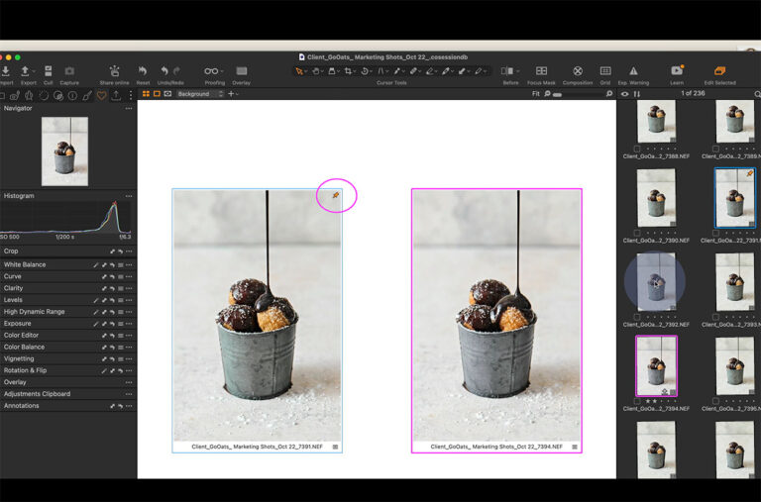Choose the Rotate cursor tool
The width and height of the screenshot is (761, 502).
[x=365, y=71]
